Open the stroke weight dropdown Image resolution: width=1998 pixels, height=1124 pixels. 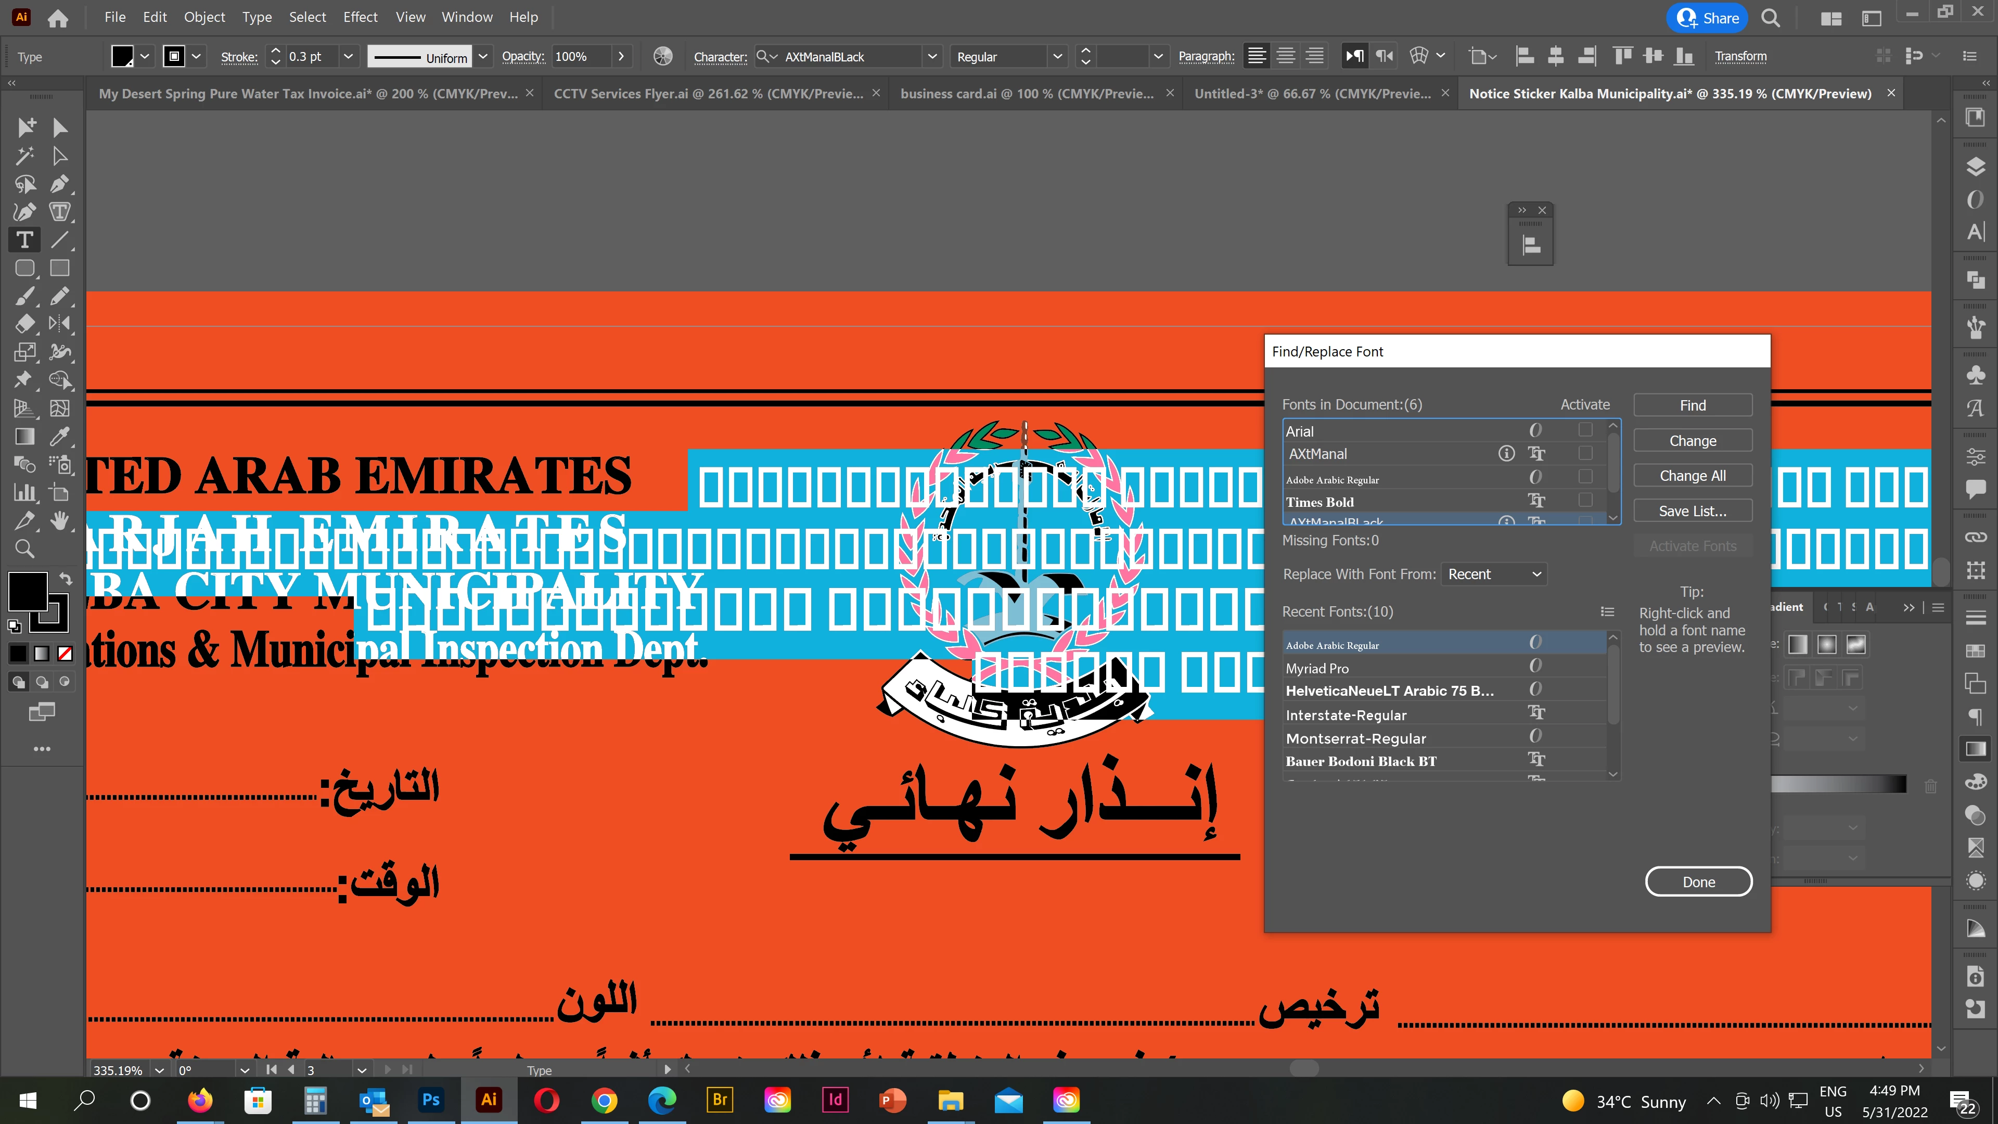click(348, 57)
